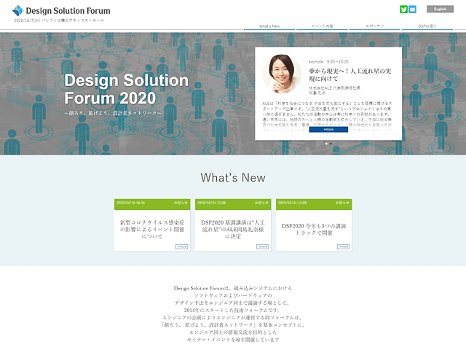Open news 新型コロナウイルス感染症の影響によるイベント開催について
The height and width of the screenshot is (350, 466).
click(152, 229)
